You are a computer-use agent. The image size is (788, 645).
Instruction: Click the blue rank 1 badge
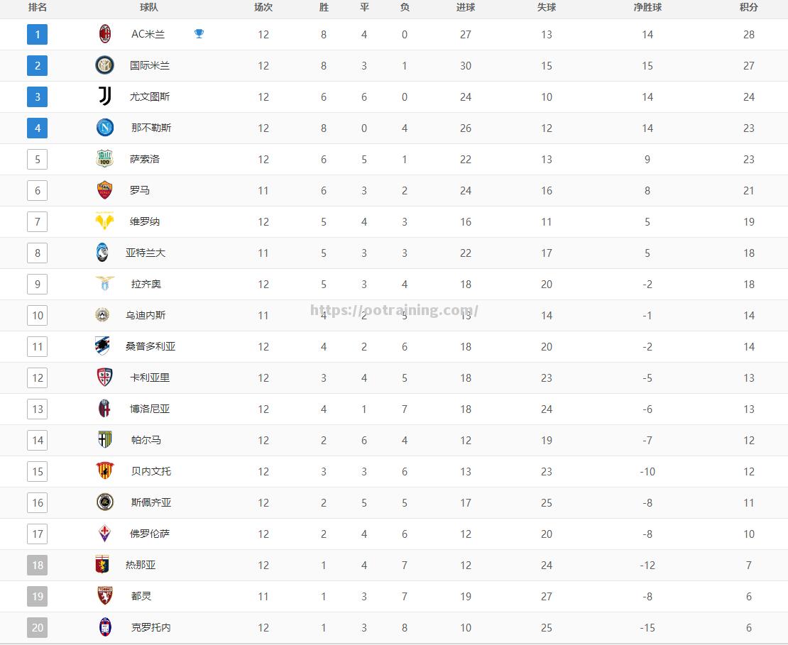click(x=37, y=34)
